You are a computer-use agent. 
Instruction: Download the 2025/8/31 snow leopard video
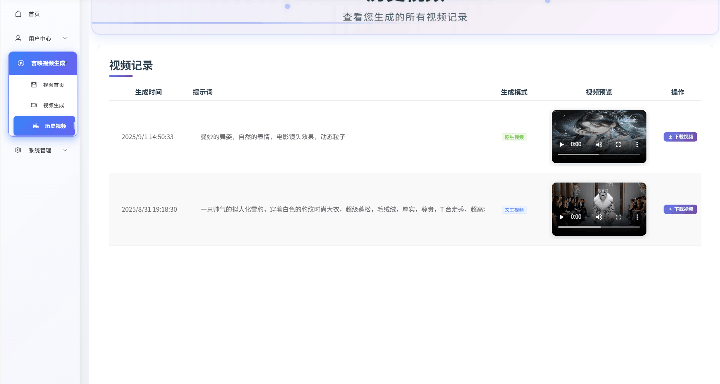point(680,209)
